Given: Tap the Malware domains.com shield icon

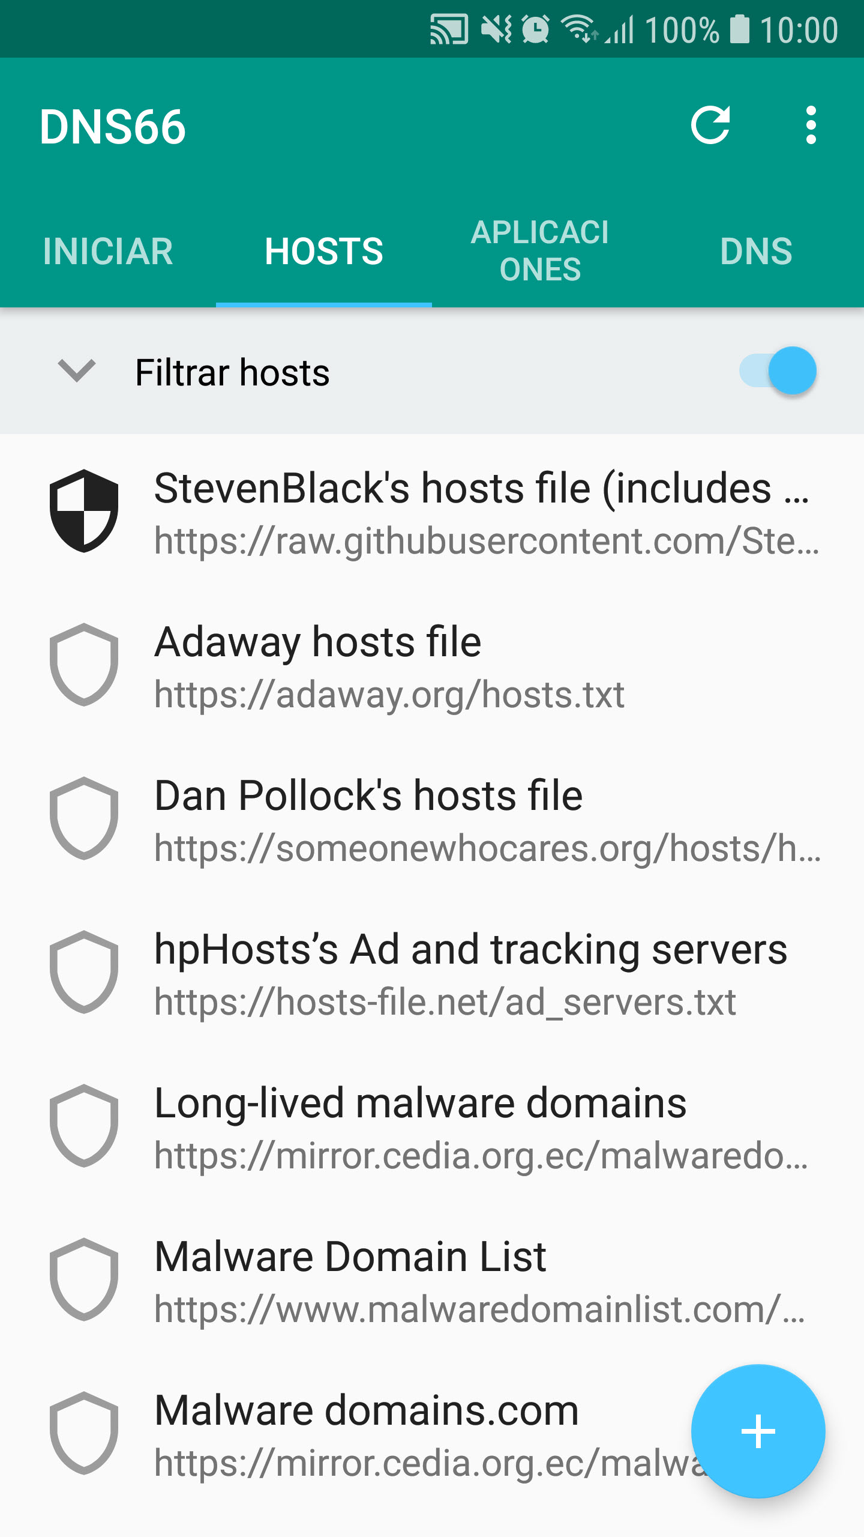Looking at the screenshot, I should tap(84, 1433).
